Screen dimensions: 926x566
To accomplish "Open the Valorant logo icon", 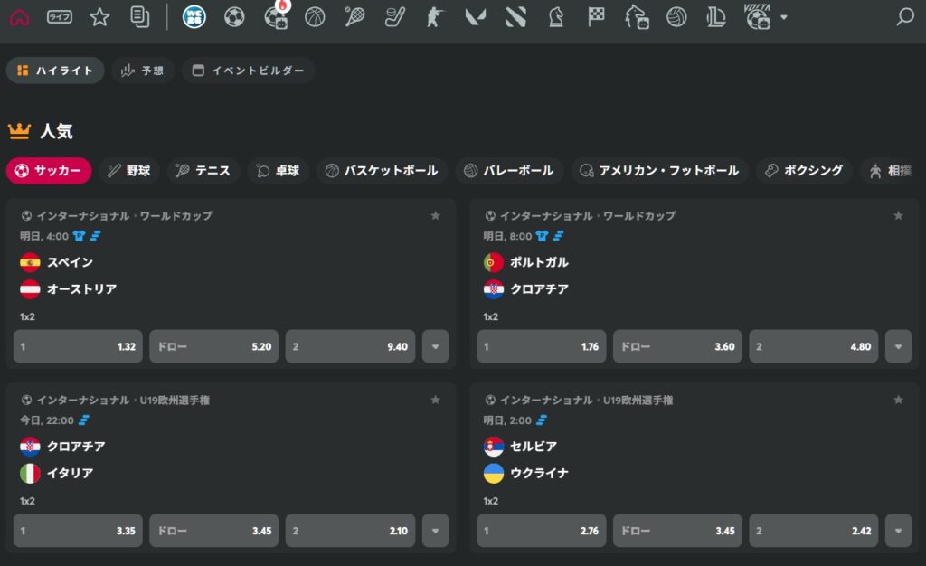I will [476, 17].
